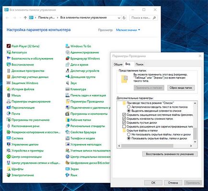Viewport: 208px width, 191px height.
Task: Open Устройства и принтеры item
Action: [x=27, y=151]
